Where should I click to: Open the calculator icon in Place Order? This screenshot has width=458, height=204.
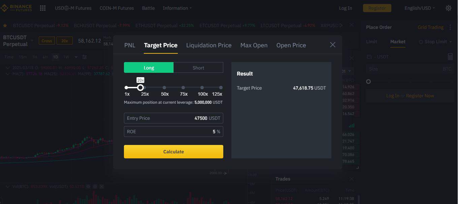[450, 57]
